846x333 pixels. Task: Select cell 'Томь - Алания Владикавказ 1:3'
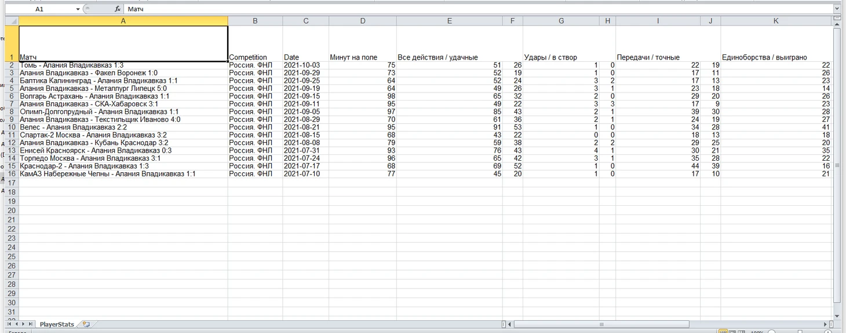tap(123, 65)
